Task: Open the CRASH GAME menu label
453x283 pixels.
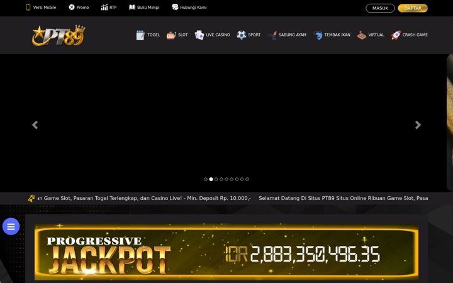Action: pos(415,35)
